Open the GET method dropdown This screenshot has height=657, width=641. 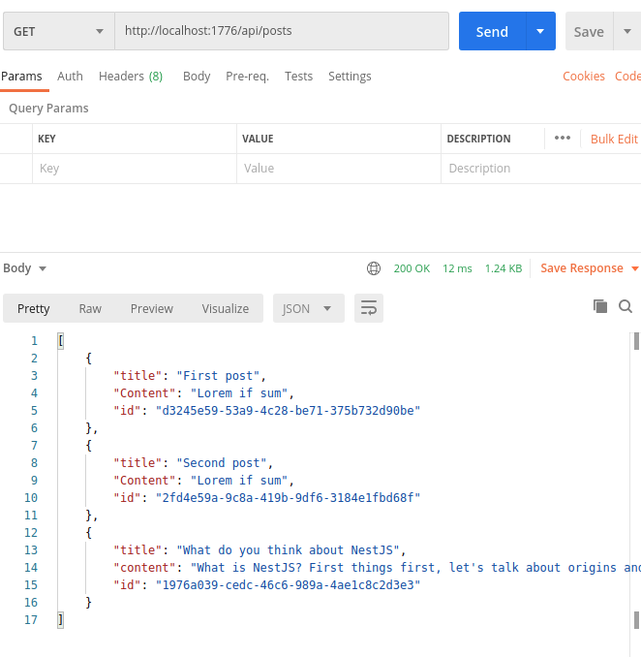[x=59, y=31]
